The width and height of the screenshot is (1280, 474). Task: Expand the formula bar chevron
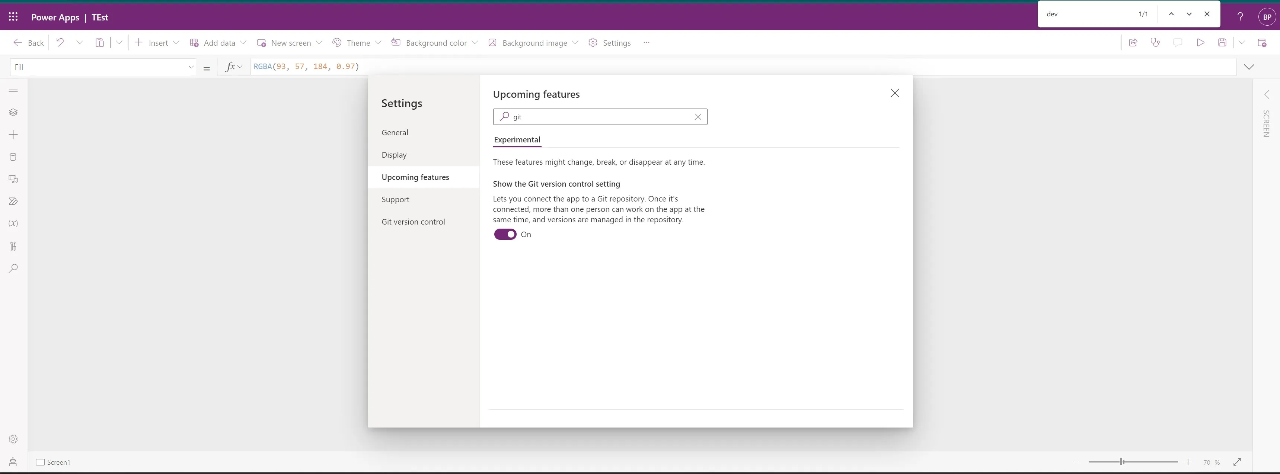pyautogui.click(x=1249, y=67)
